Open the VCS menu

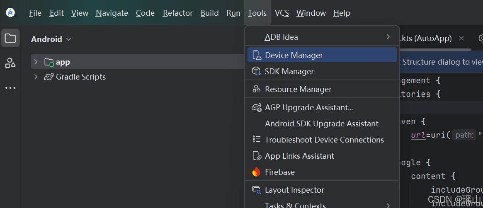282,13
